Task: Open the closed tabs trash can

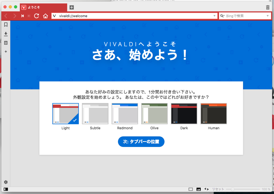Action: point(268,7)
